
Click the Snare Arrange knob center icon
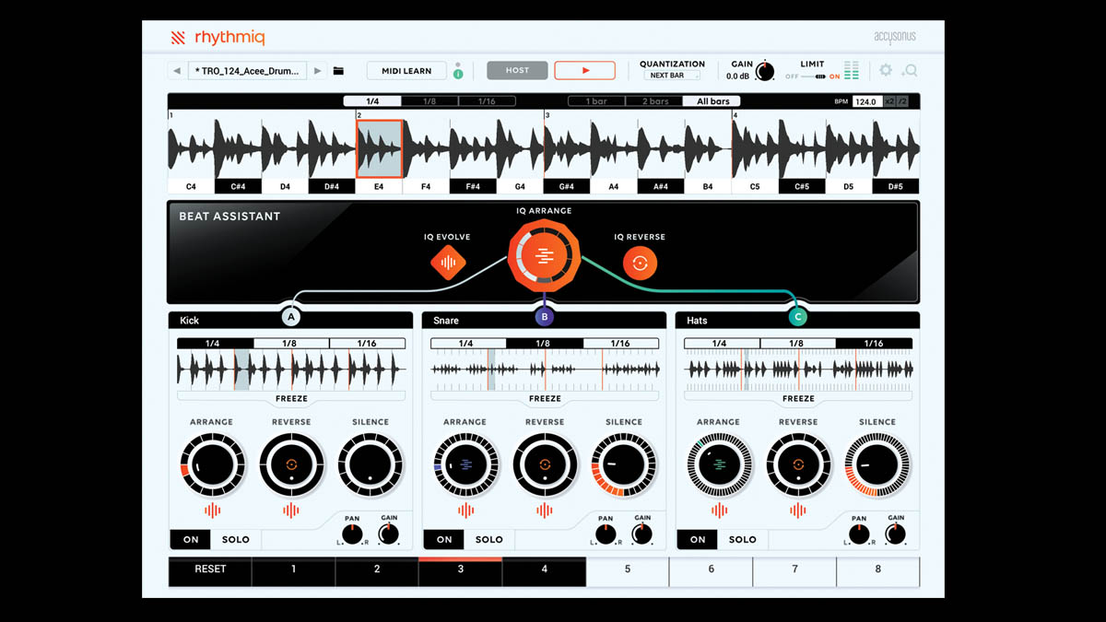click(x=465, y=464)
